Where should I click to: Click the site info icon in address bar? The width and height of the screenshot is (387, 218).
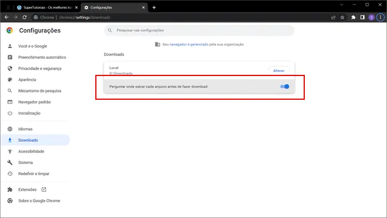pos(36,17)
